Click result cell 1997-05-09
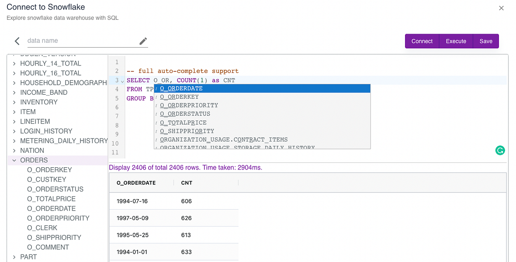 pyautogui.click(x=132, y=218)
